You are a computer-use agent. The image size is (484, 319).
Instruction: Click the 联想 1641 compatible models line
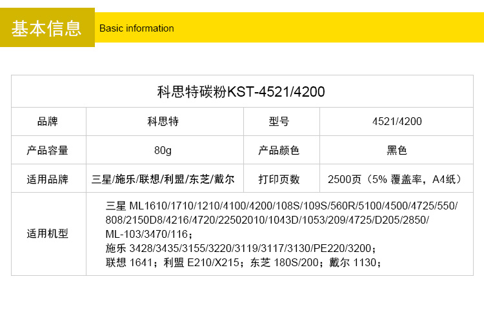pos(244,262)
